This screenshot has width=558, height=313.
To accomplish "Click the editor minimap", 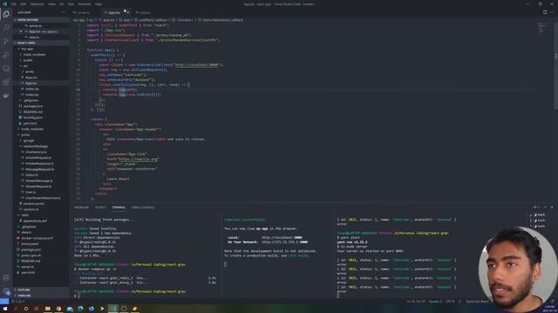I will (x=541, y=28).
